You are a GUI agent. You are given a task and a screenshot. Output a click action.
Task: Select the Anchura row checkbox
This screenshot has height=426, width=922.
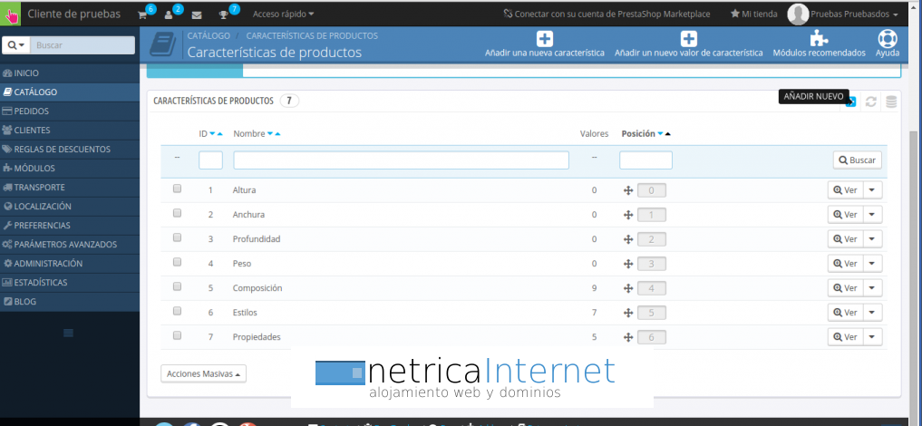pyautogui.click(x=177, y=214)
